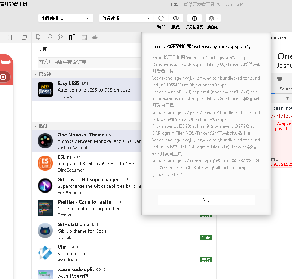Select the Easy LESS extension icon
The height and width of the screenshot is (279, 292).
coord(45,89)
